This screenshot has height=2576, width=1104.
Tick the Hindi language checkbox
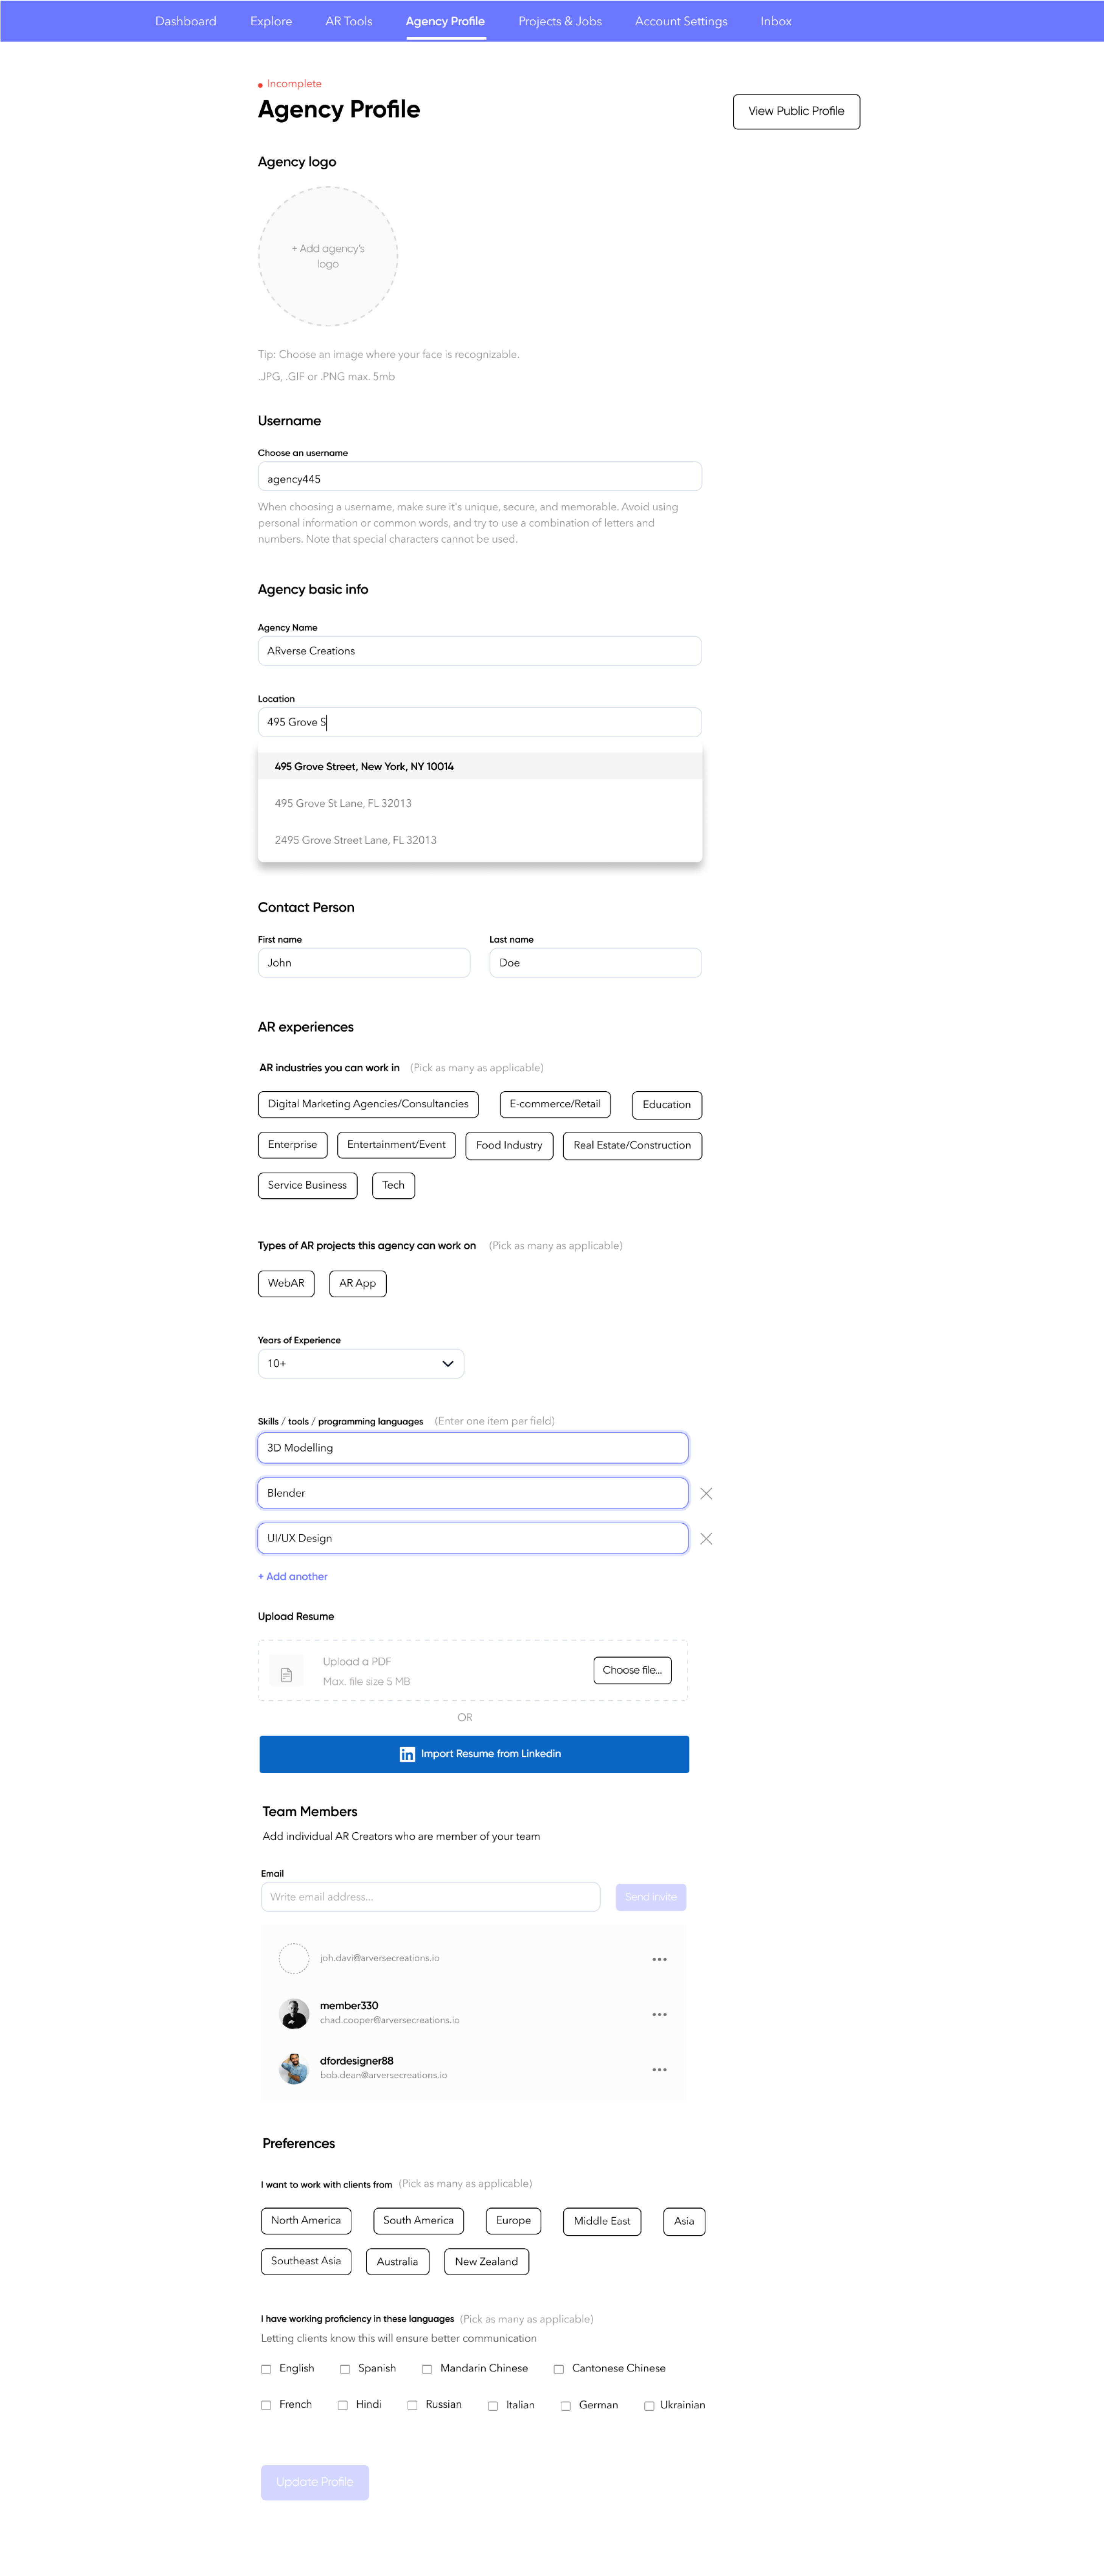343,2405
